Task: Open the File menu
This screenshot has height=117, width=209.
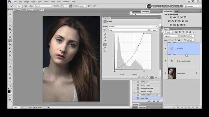Action: (x=15, y=2)
